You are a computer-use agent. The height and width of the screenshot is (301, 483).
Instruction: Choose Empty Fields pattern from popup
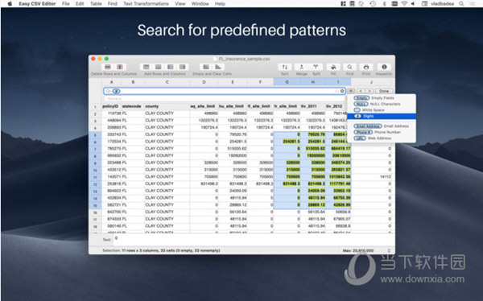pyautogui.click(x=382, y=98)
